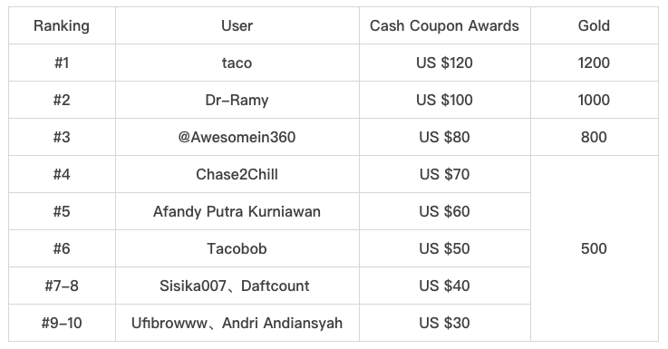668x349 pixels.
Task: Select Afandy Putra Kurniawan cell
Action: (237, 211)
